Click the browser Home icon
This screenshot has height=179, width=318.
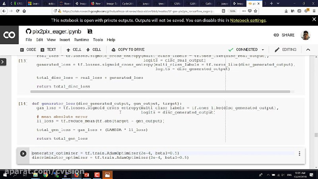24,11
